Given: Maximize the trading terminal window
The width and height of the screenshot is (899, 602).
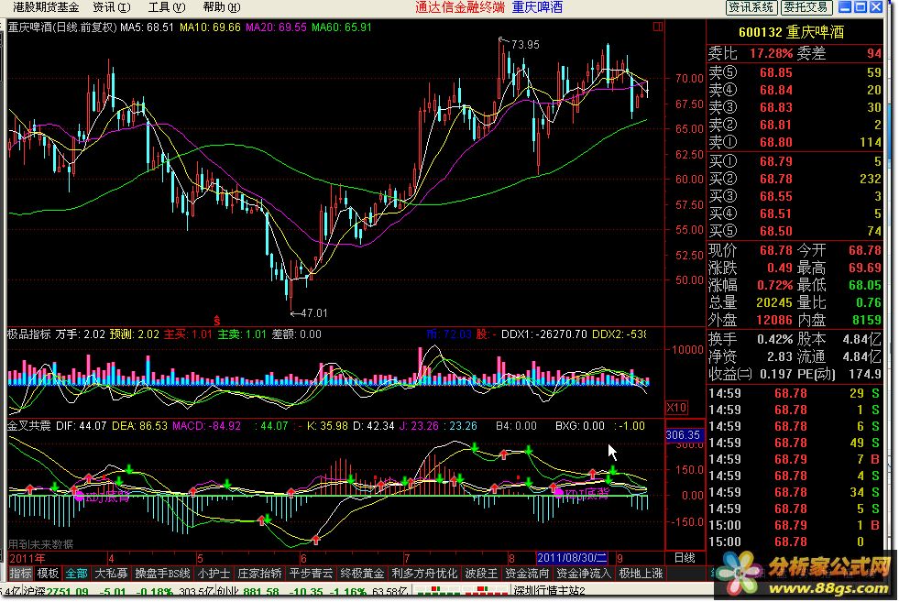Looking at the screenshot, I should coord(861,7).
